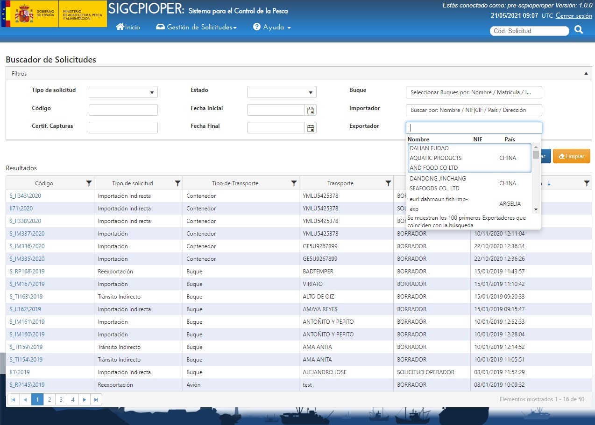Click the Limpiar button
This screenshot has width=595, height=425.
(x=571, y=156)
